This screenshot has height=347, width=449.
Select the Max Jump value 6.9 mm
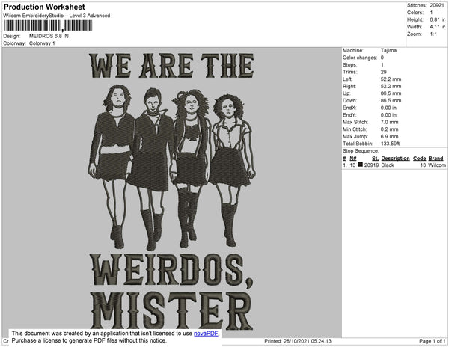389,136
